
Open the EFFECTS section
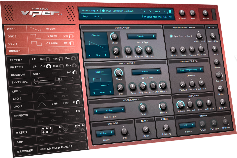(x=21, y=115)
